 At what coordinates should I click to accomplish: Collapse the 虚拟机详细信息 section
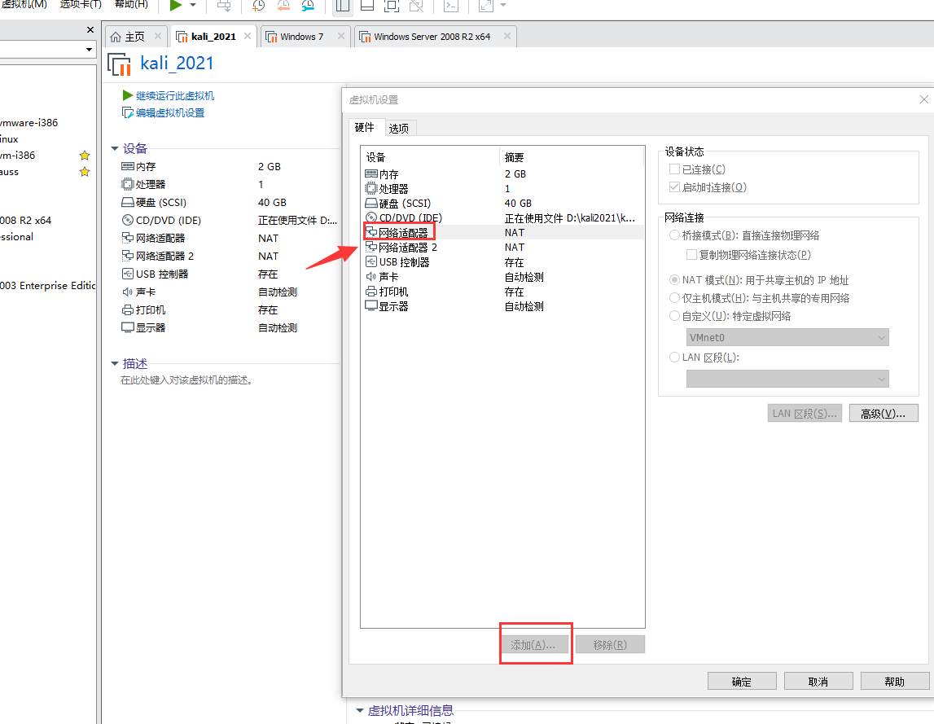pyautogui.click(x=360, y=710)
